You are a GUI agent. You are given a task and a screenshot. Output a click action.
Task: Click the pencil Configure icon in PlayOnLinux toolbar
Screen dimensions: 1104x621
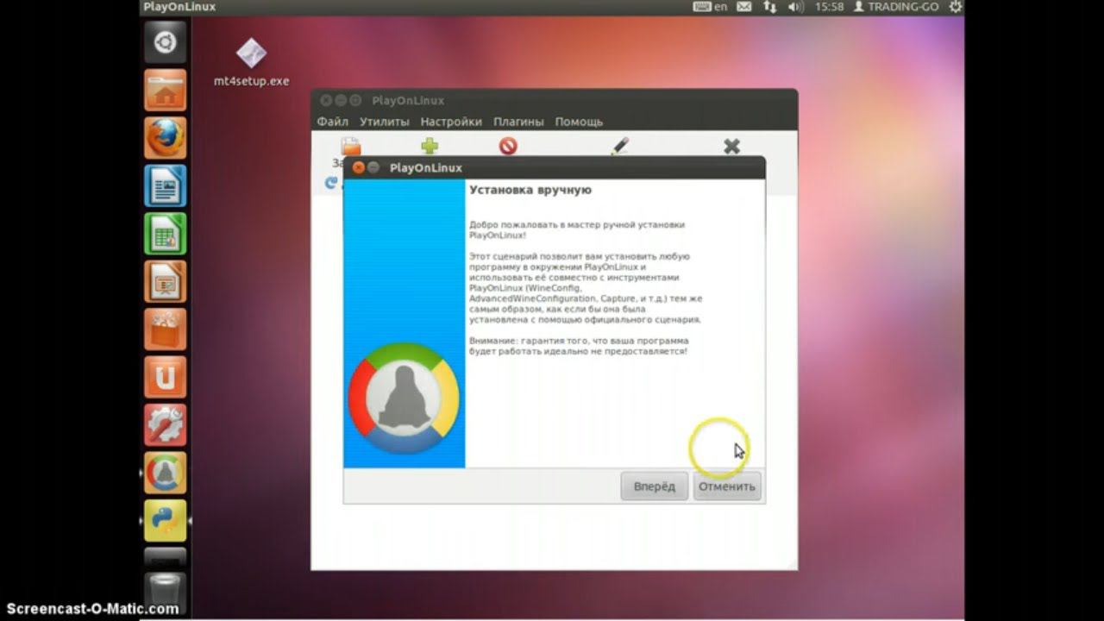pos(619,147)
